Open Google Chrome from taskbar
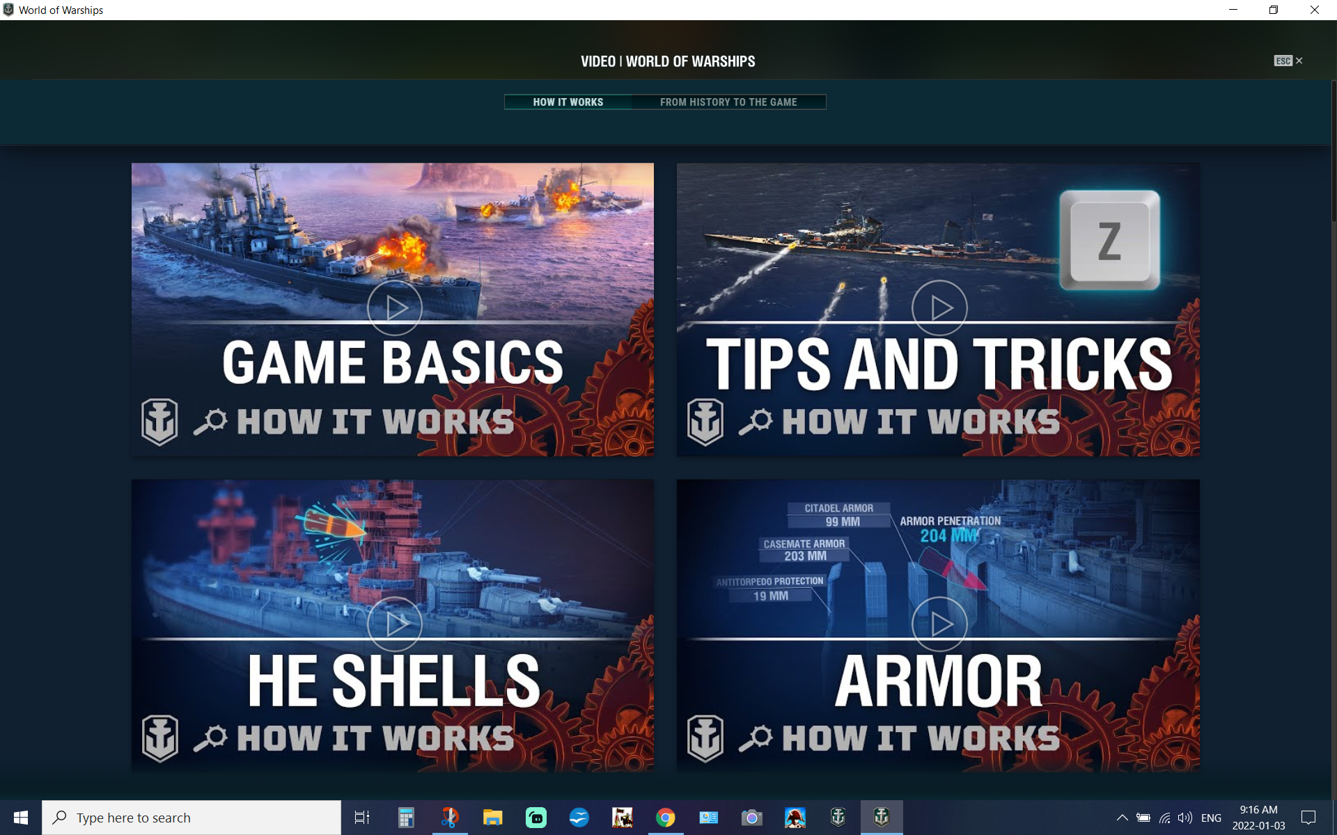This screenshot has height=835, width=1337. click(x=665, y=818)
